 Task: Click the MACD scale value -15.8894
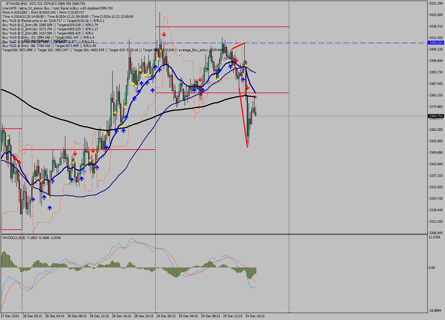[435, 310]
